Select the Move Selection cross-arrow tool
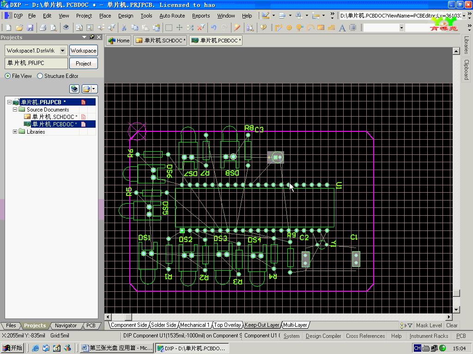 (180, 28)
